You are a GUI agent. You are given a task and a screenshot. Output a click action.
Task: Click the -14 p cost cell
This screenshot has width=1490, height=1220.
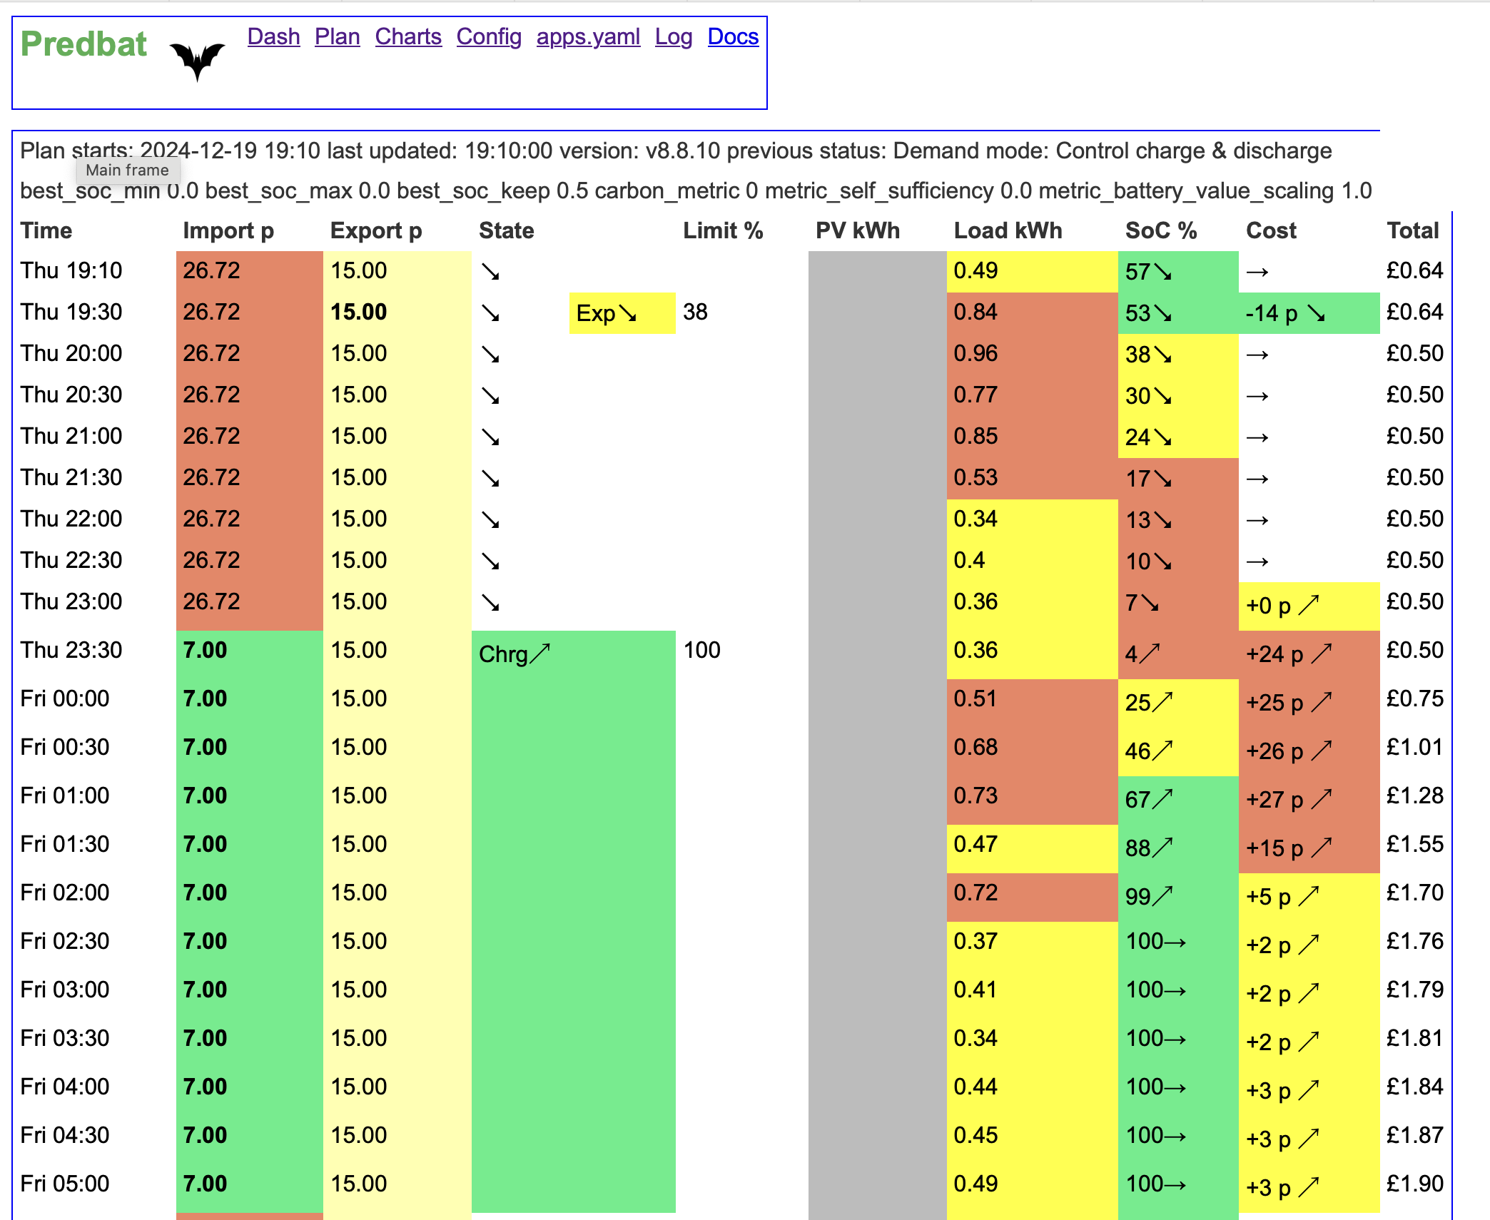click(x=1309, y=313)
